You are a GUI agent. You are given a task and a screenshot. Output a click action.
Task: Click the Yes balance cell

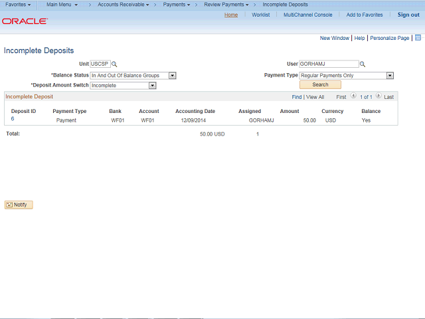pos(366,120)
